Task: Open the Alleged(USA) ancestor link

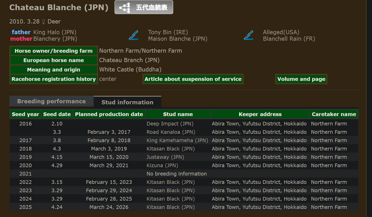Action: coord(281,32)
